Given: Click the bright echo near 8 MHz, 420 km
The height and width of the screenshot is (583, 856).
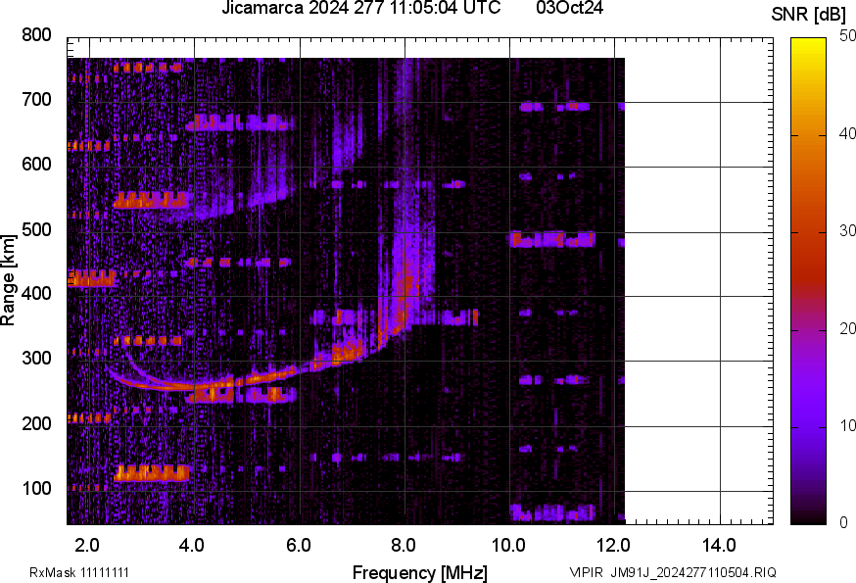Looking at the screenshot, I should coord(406,284).
